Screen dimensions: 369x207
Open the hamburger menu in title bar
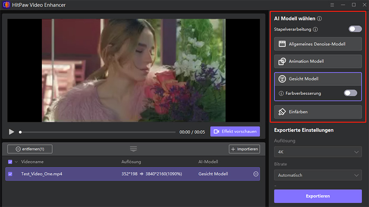click(332, 5)
